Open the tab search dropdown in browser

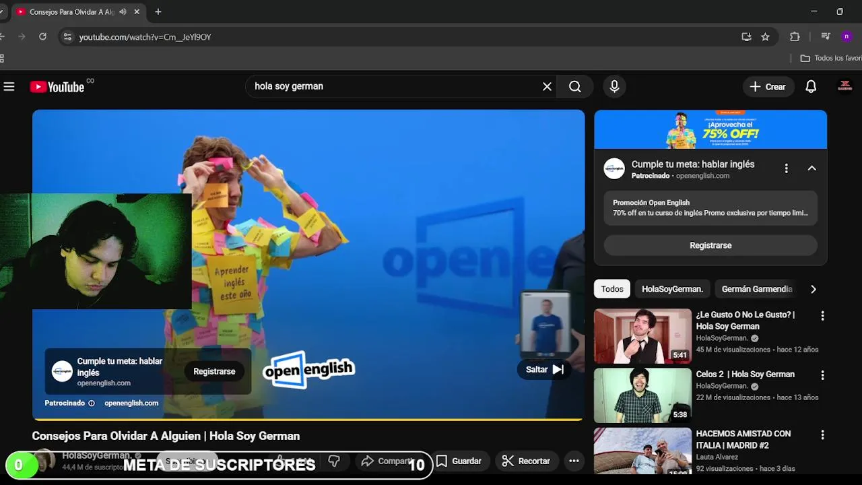(x=2, y=11)
